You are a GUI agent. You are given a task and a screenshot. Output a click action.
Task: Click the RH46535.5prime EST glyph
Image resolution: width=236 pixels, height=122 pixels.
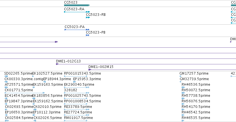tap(183, 121)
